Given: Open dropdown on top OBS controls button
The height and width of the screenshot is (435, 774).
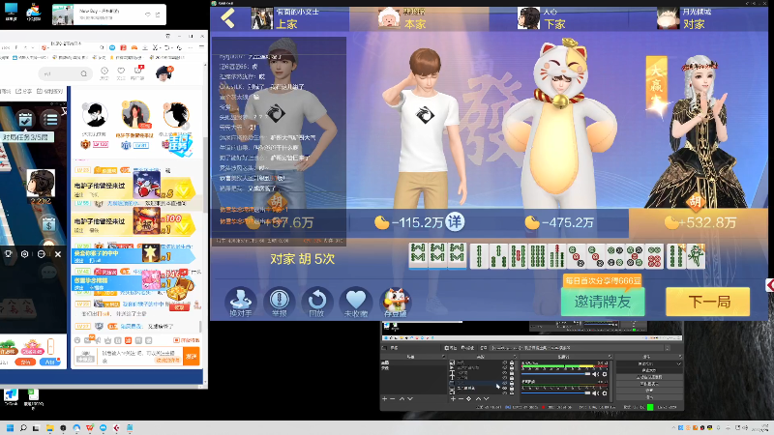Looking at the screenshot, I should tap(679, 363).
